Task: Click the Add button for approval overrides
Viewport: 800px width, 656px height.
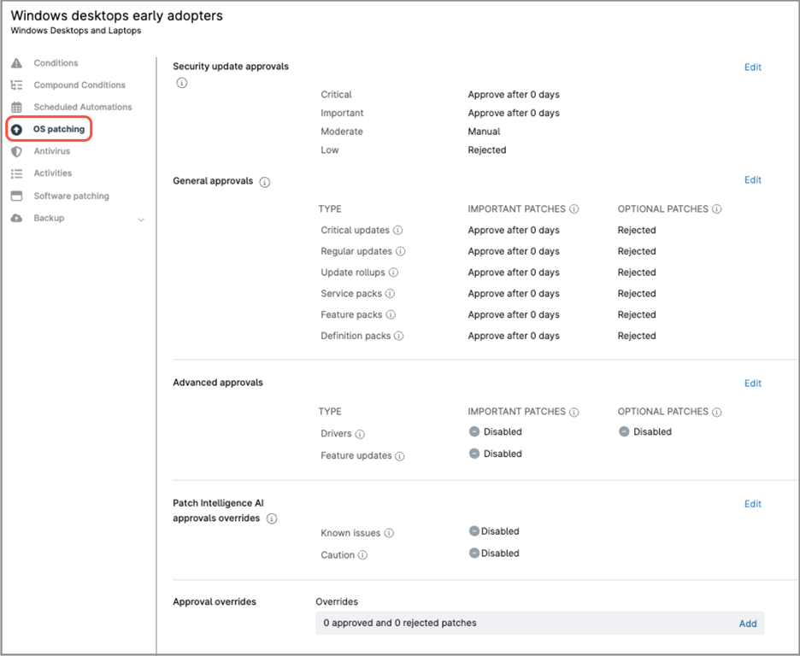Action: point(748,624)
